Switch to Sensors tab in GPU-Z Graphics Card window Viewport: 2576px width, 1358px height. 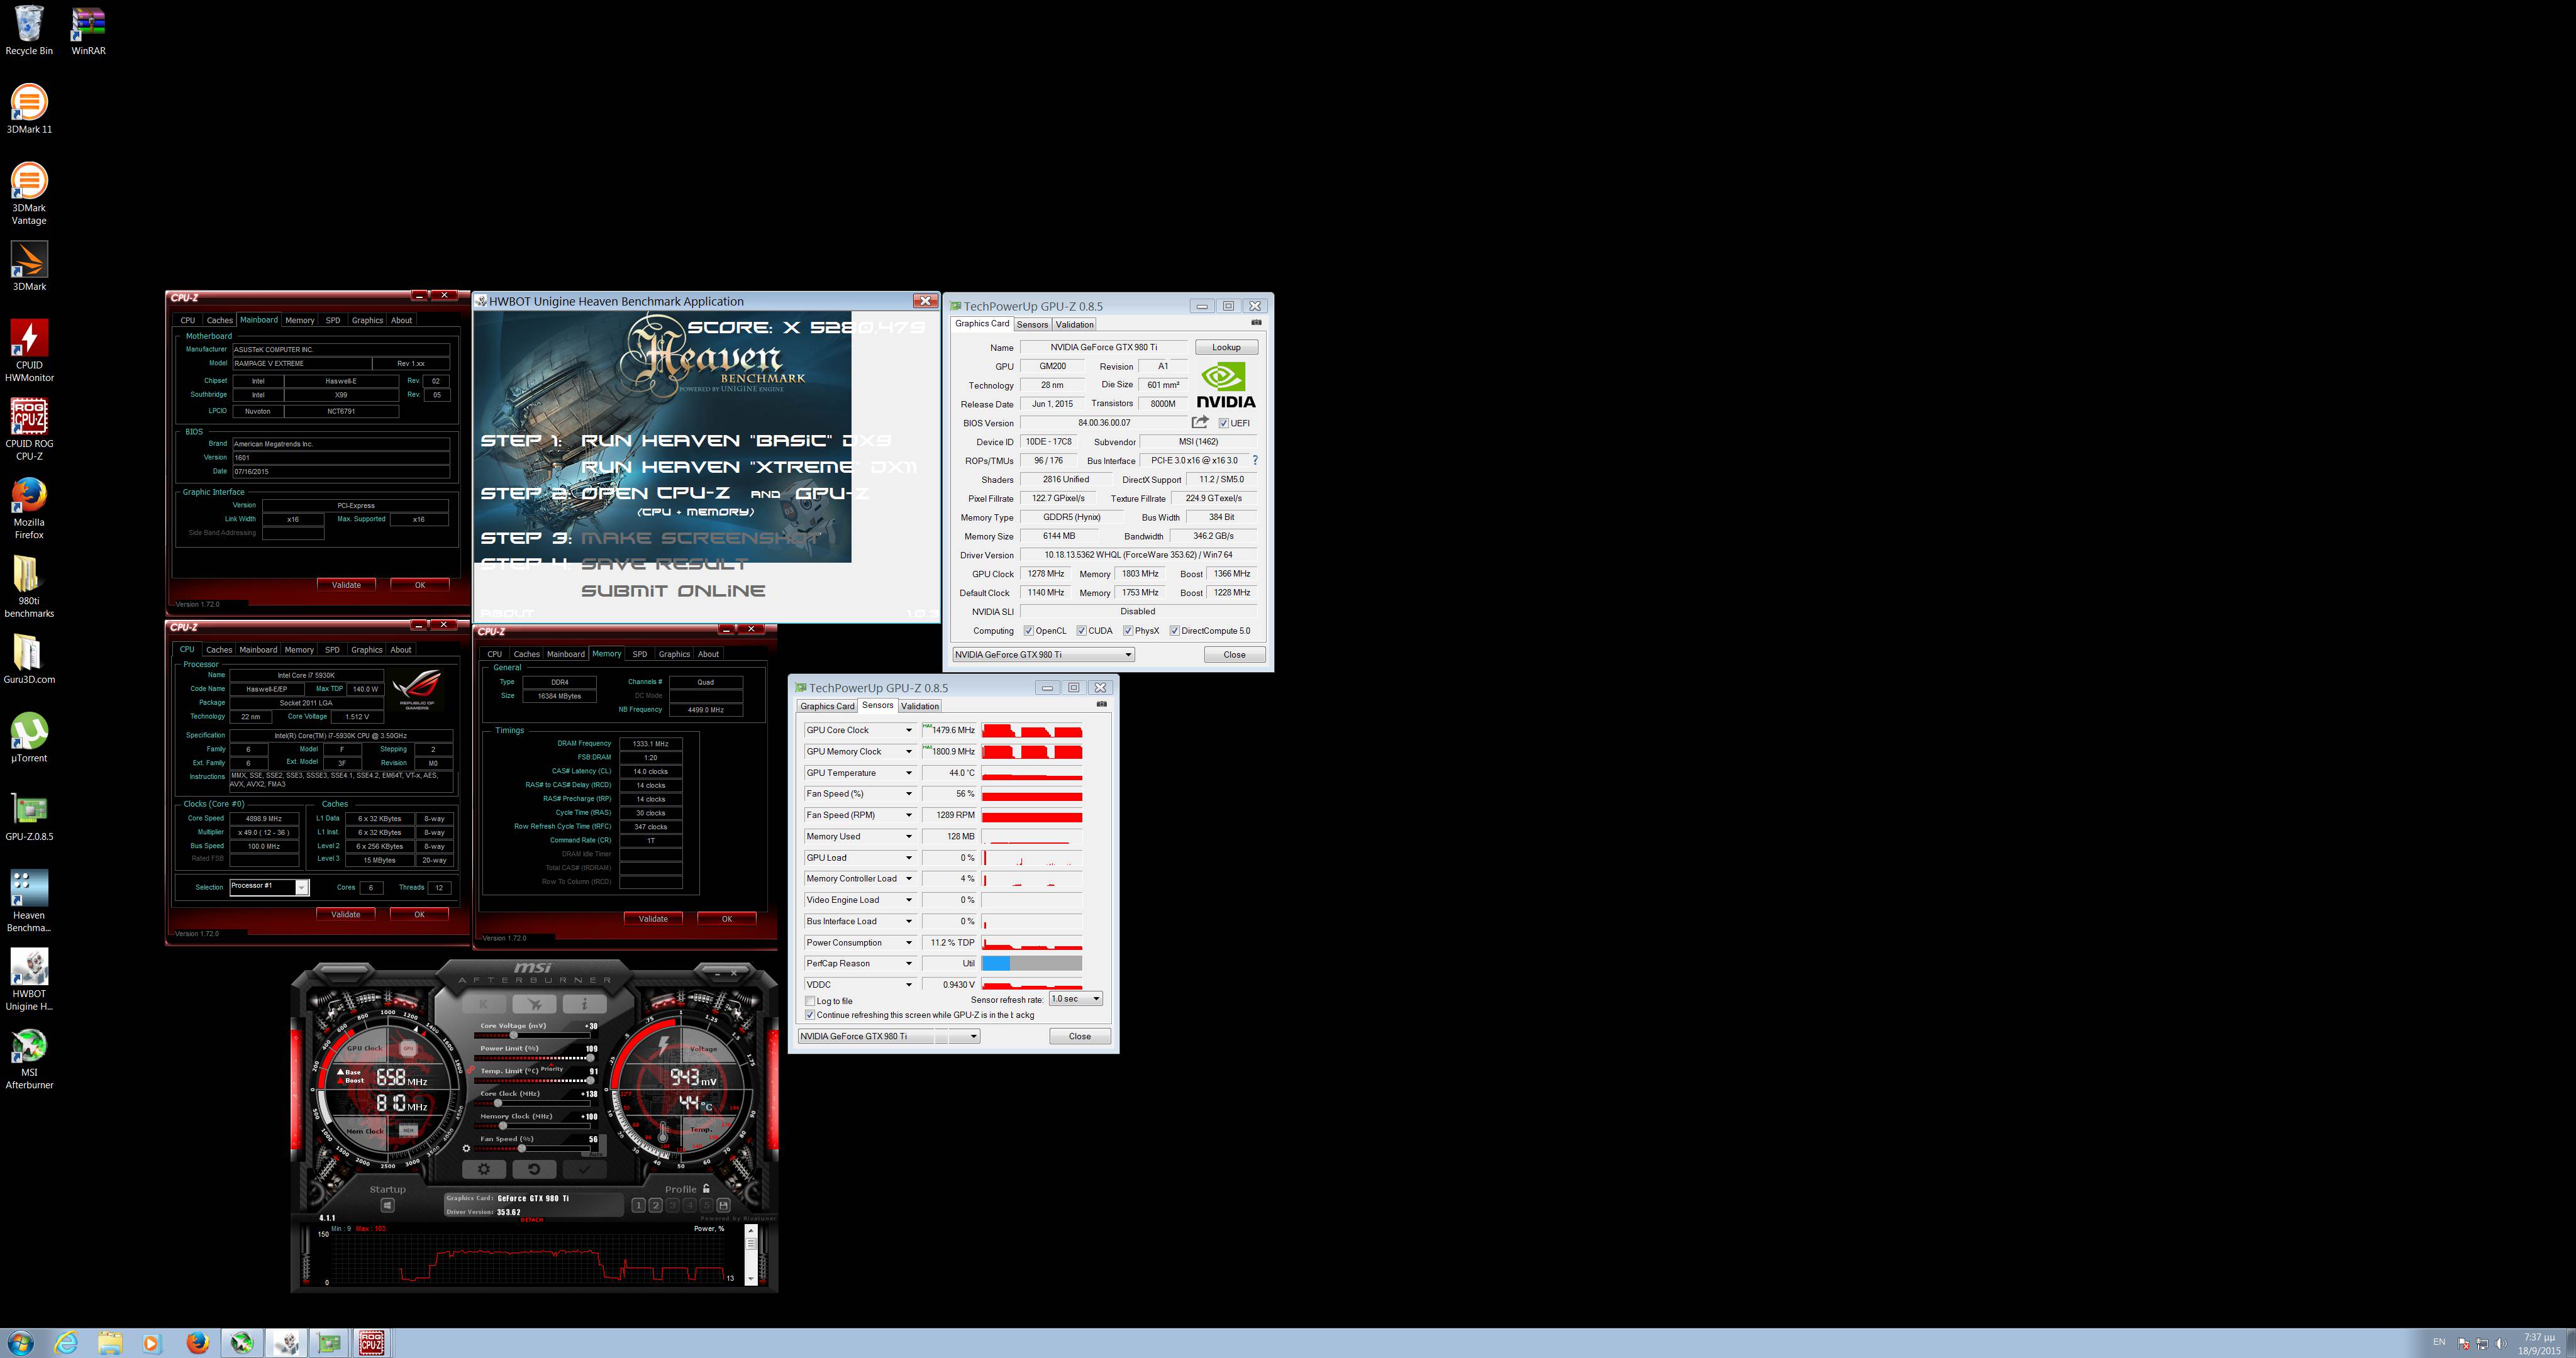(x=1032, y=324)
